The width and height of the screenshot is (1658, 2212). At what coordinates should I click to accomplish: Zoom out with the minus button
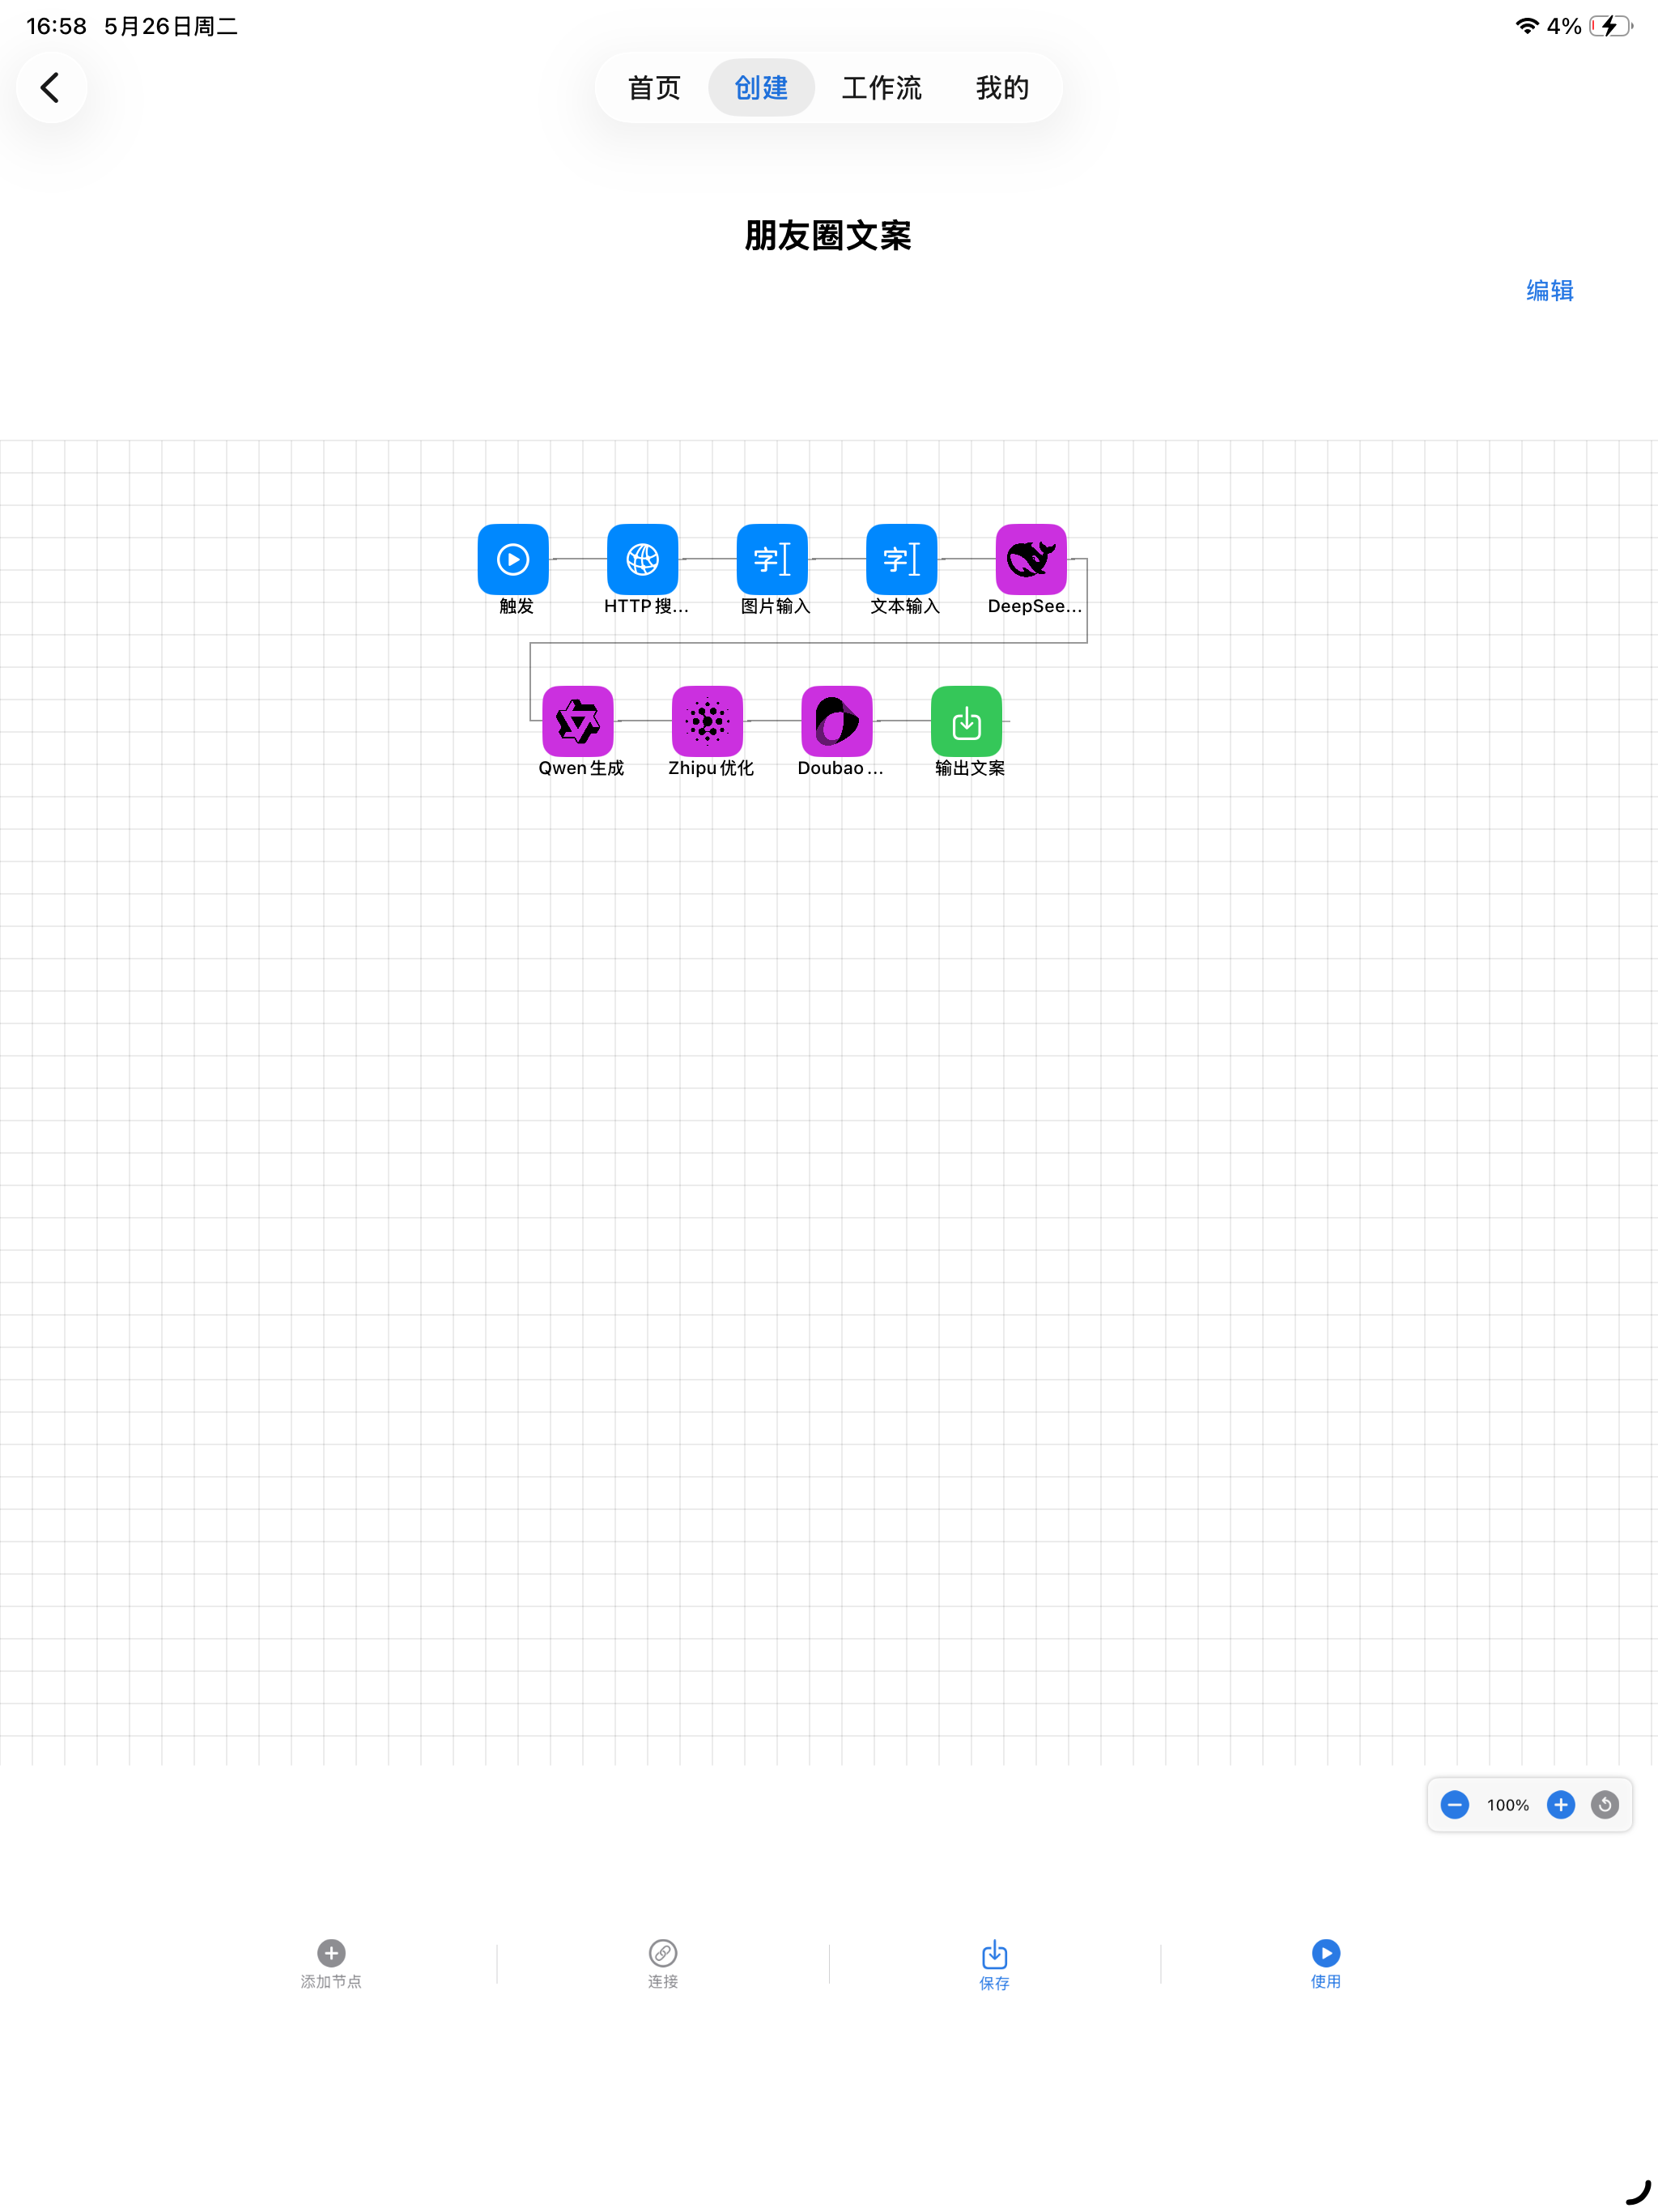(x=1454, y=1805)
